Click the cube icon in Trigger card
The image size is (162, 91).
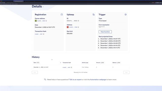tap(126, 15)
